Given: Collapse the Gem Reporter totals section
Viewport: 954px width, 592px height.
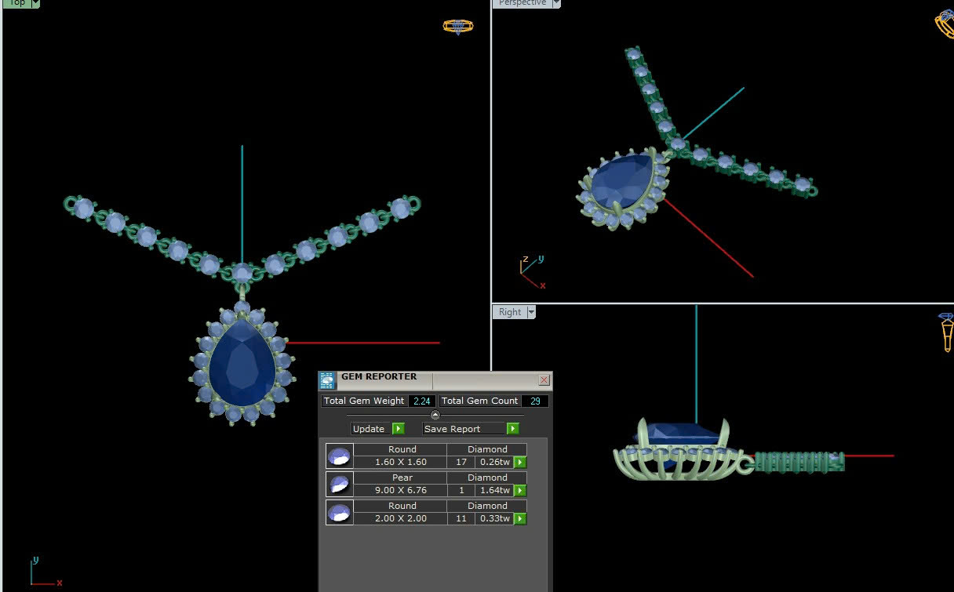Looking at the screenshot, I should [435, 415].
